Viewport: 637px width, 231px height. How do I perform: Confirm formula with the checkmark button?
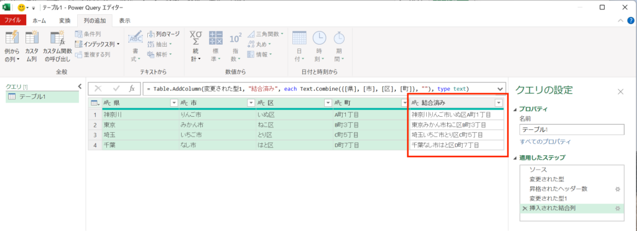click(116, 89)
